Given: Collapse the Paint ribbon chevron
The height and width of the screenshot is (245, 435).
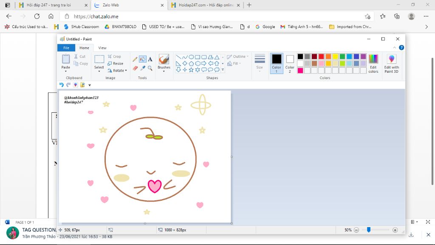Looking at the screenshot, I should (394, 48).
